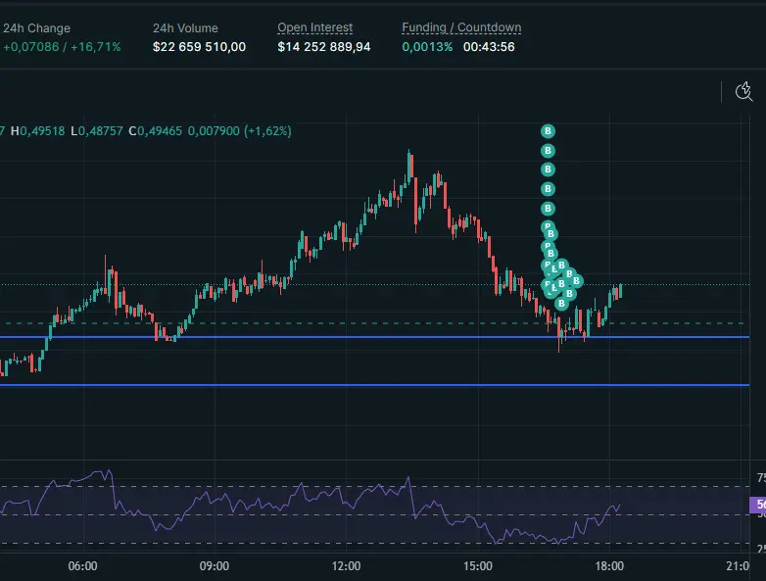Select the topmost B buy marker

[548, 131]
